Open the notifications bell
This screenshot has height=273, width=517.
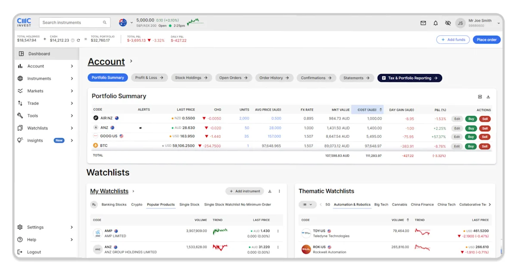click(436, 23)
